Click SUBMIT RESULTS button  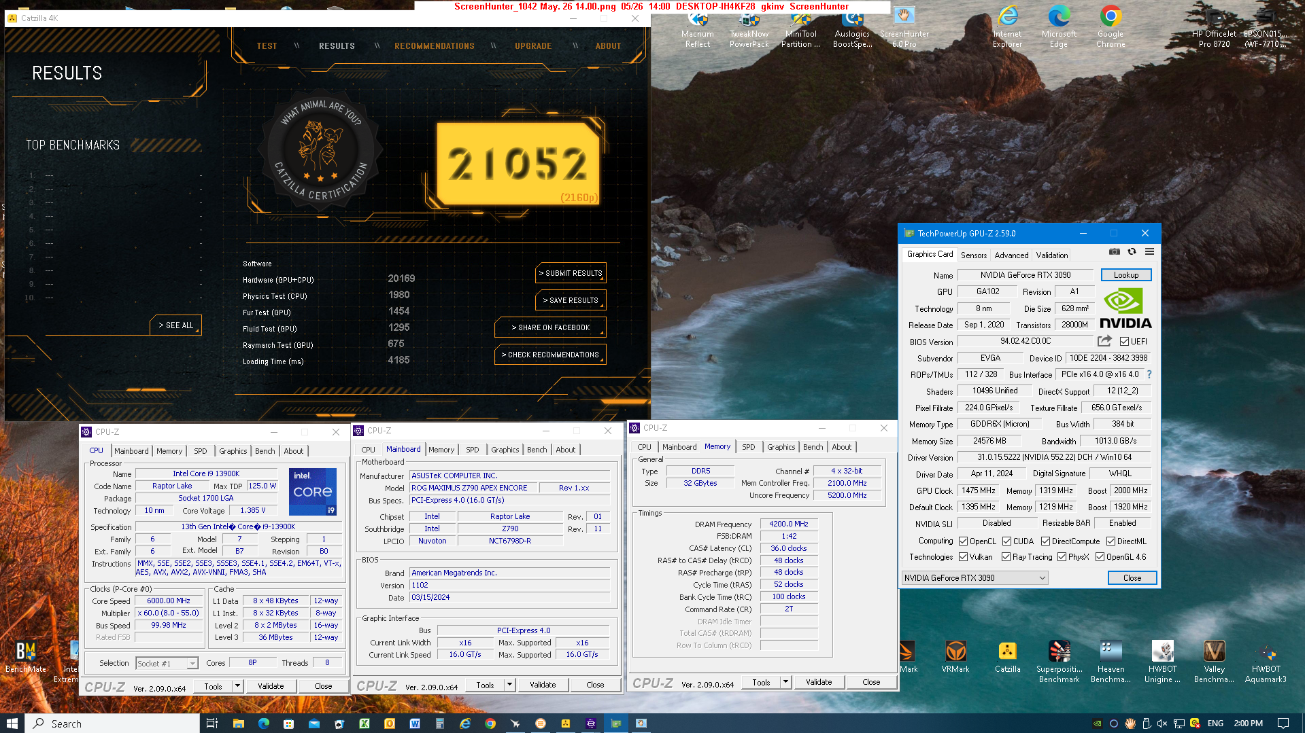click(571, 273)
